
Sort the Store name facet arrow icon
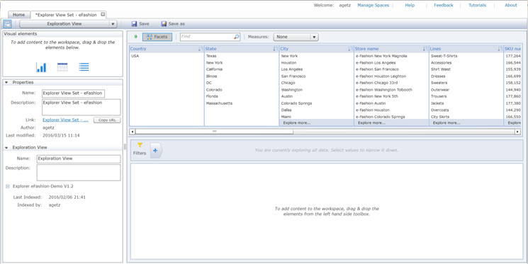(425, 49)
